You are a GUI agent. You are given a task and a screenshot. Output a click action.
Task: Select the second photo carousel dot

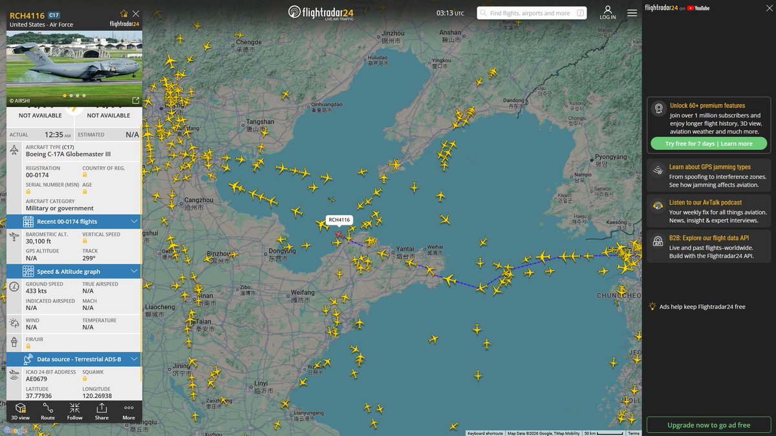pos(70,96)
